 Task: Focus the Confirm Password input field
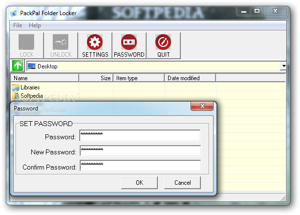140,166
